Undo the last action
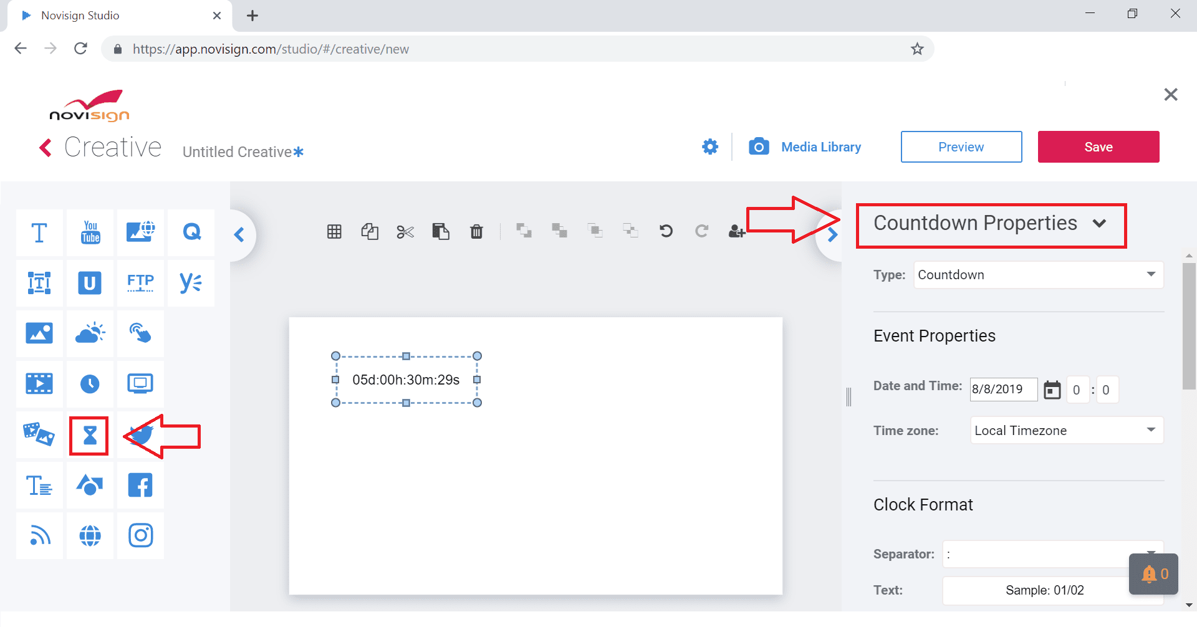 coord(666,231)
